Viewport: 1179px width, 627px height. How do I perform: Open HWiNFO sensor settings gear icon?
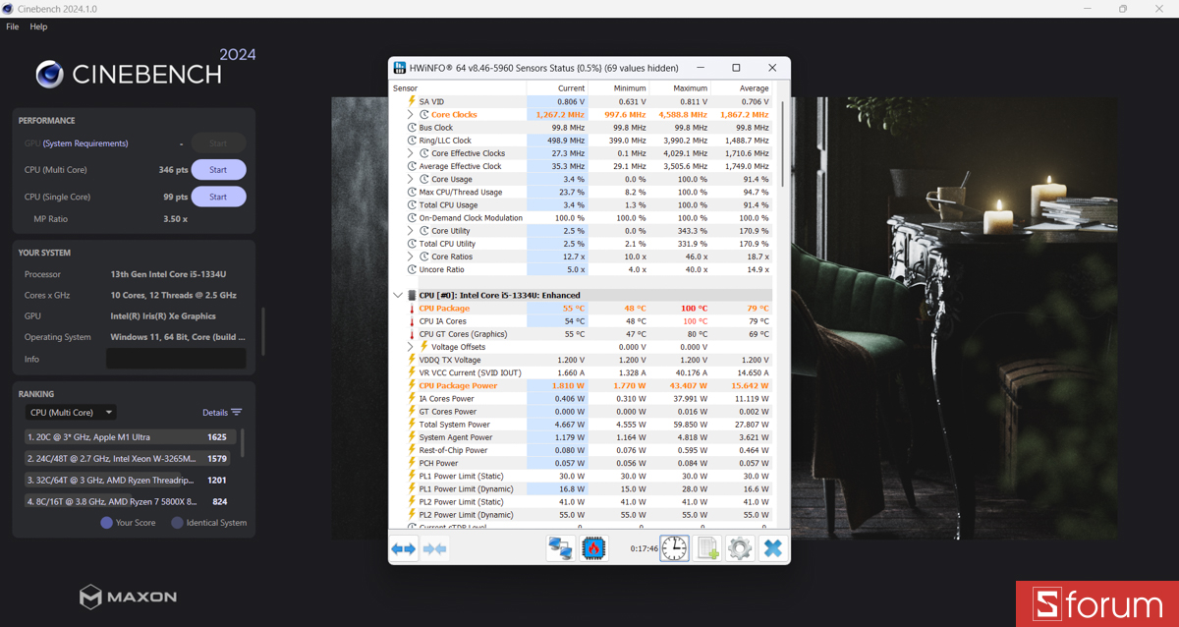pos(740,548)
